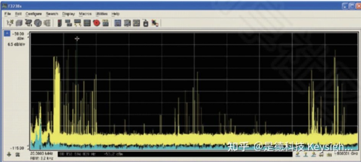Close the analyzer window
Viewport: 361px width, 162px height.
[358, 6]
